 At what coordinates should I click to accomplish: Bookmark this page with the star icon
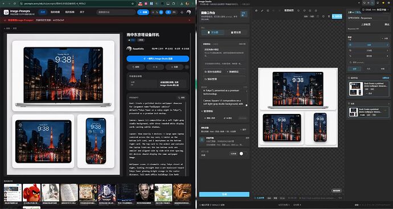click(133, 3)
